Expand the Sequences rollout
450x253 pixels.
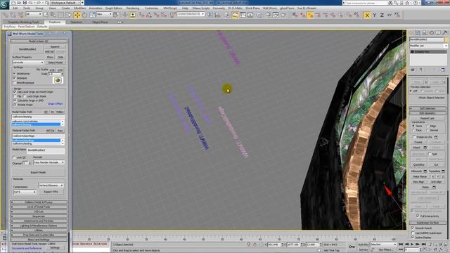click(39, 216)
